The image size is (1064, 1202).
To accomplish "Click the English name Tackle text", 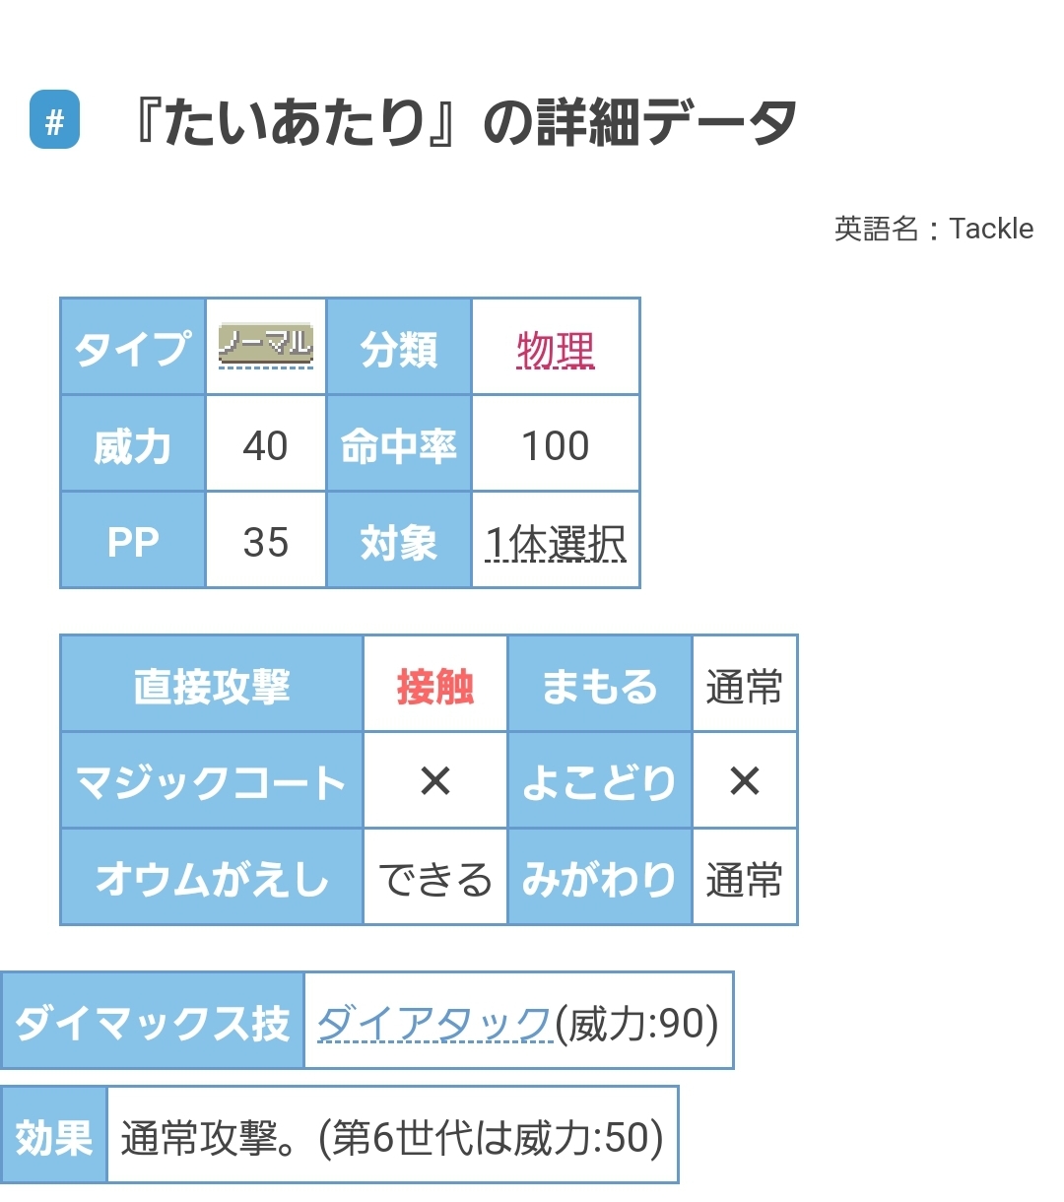I will click(991, 229).
